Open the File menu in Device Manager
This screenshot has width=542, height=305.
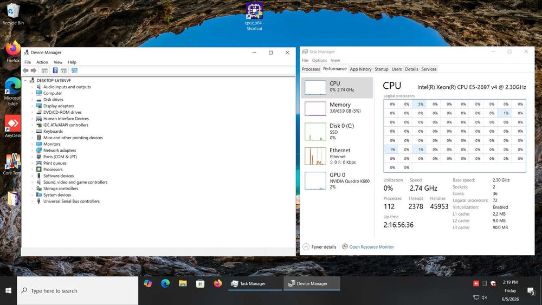[x=28, y=62]
